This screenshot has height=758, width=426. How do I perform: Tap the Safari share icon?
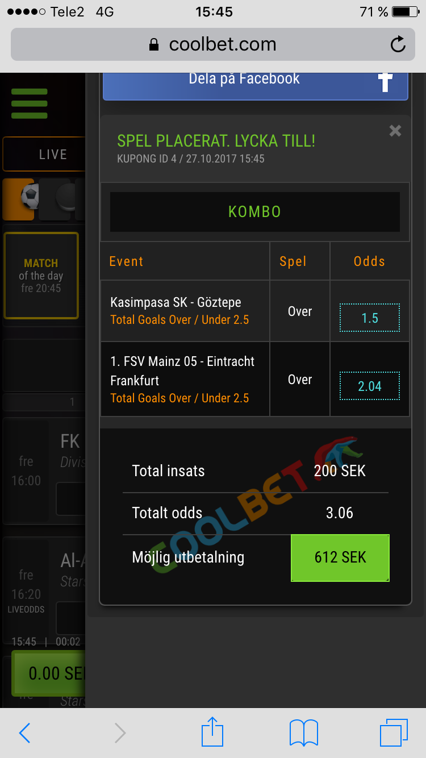(x=212, y=732)
